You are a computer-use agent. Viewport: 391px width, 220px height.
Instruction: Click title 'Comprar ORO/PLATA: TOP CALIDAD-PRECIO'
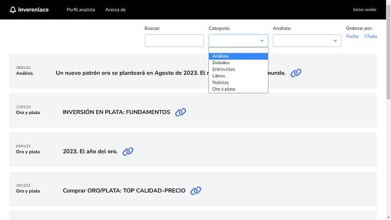124,191
